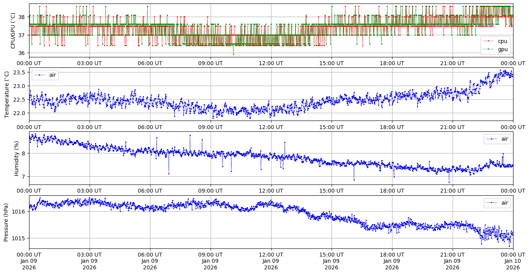The width and height of the screenshot is (529, 274).
Task: Click the 'CPU/GPU (°C)' y-axis label
Action: tap(13, 31)
